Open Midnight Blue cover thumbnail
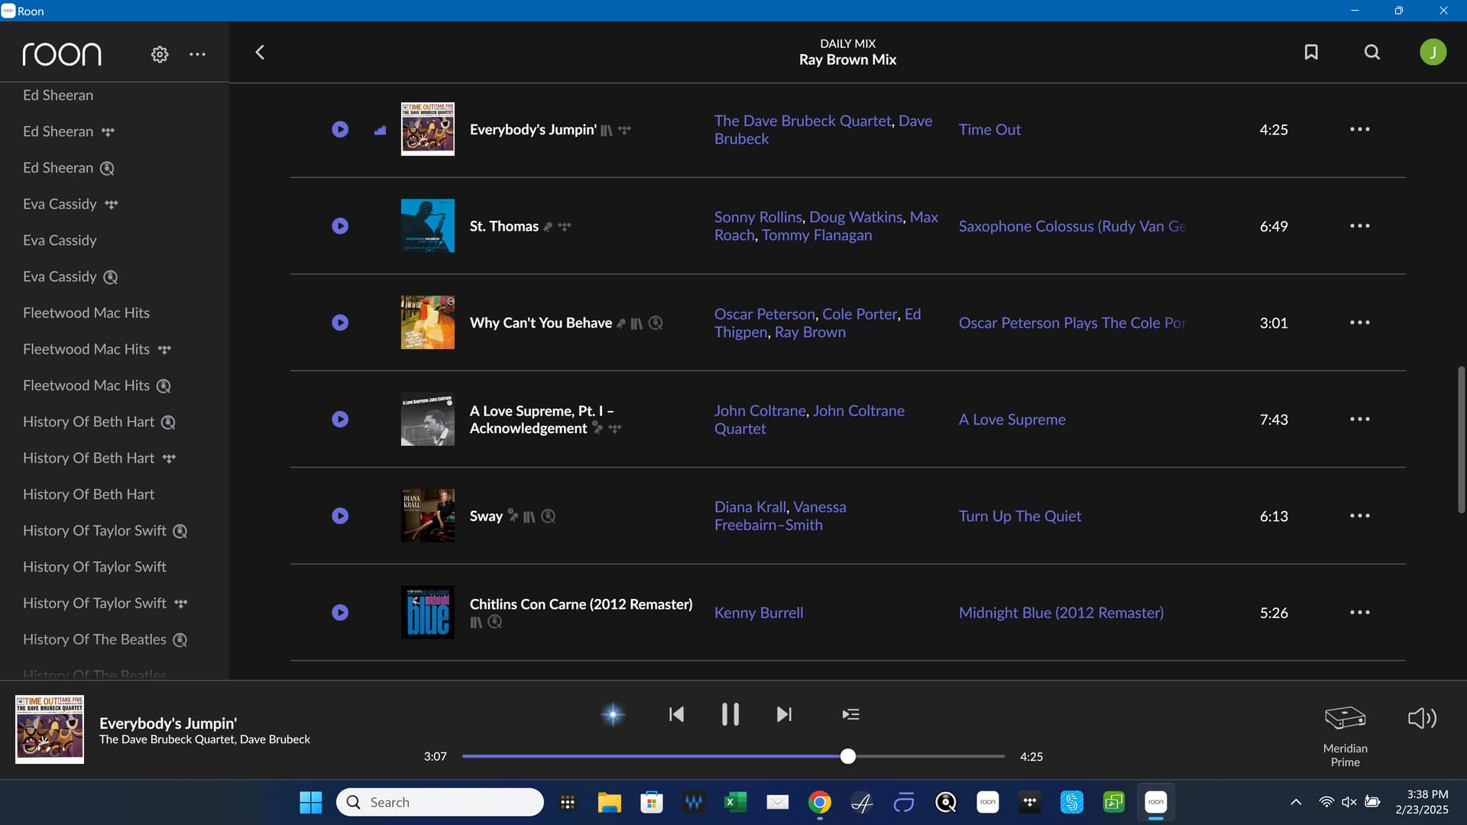Image resolution: width=1467 pixels, height=825 pixels. [x=427, y=613]
